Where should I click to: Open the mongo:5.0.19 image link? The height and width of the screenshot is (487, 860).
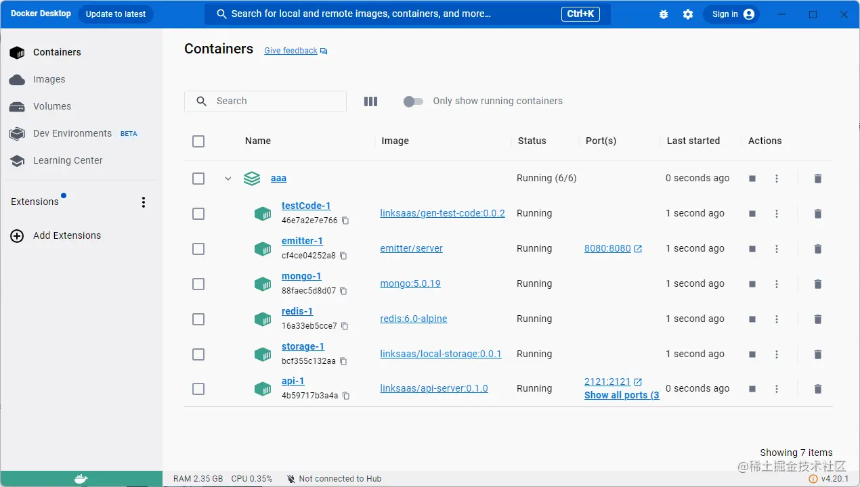click(410, 283)
